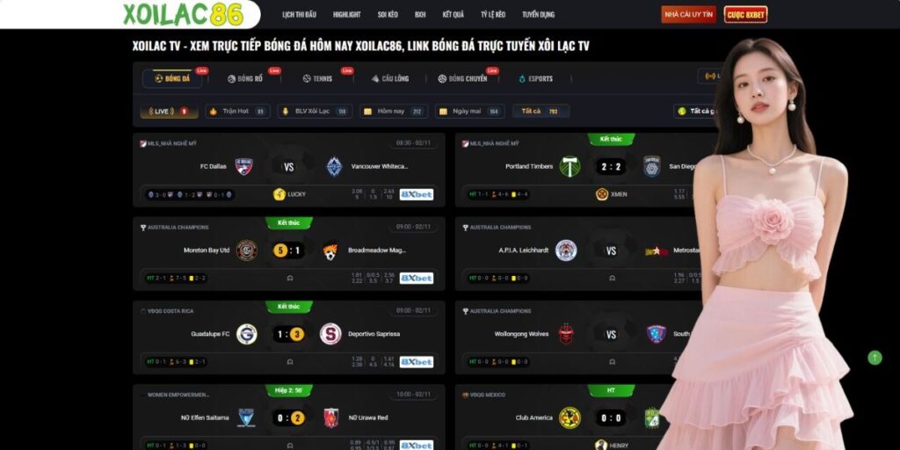Screen dimensions: 900x450
Task: Switch to the Tennis sport tab
Action: coord(317,78)
